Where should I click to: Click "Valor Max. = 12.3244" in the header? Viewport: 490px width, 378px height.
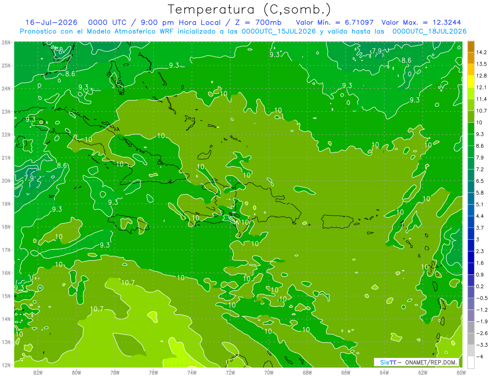(422, 22)
